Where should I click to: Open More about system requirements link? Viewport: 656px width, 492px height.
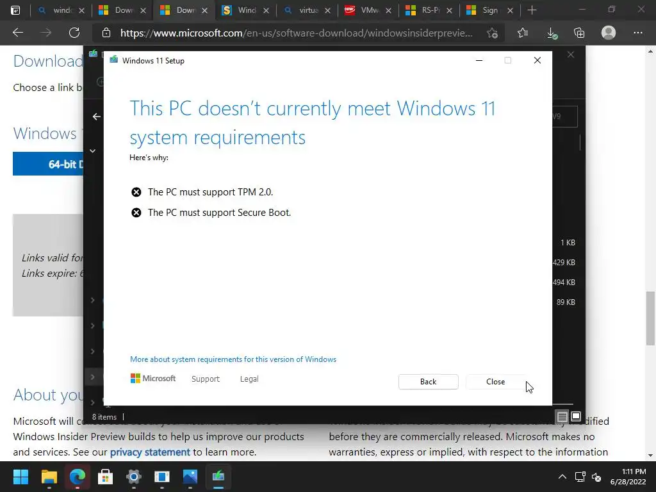[233, 359]
